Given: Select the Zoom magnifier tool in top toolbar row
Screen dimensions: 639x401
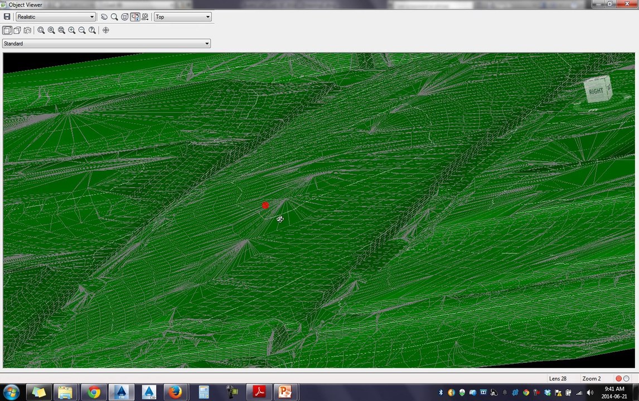Looking at the screenshot, I should (114, 17).
